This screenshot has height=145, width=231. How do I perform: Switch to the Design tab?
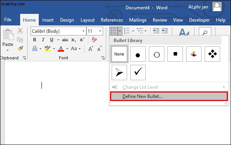point(67,20)
